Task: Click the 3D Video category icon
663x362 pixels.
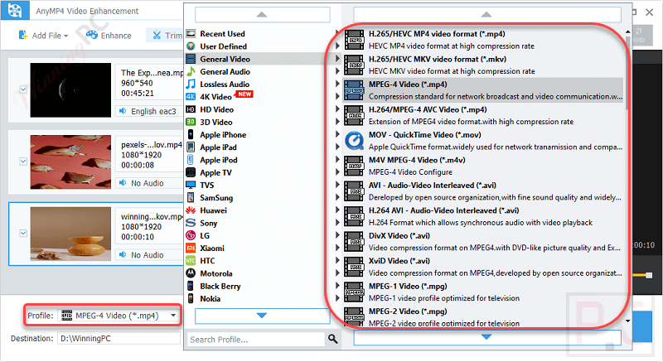Action: [x=191, y=122]
